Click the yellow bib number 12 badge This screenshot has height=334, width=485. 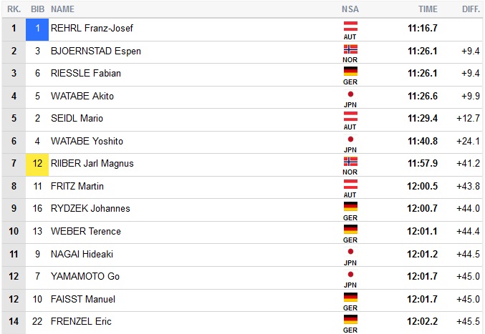coord(37,164)
